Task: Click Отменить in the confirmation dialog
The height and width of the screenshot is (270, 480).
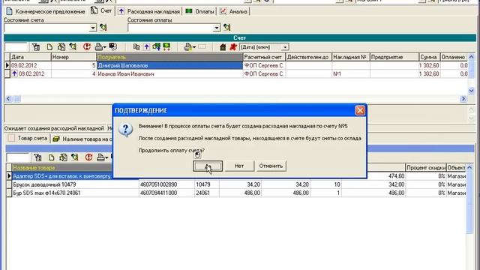Action: [x=271, y=166]
